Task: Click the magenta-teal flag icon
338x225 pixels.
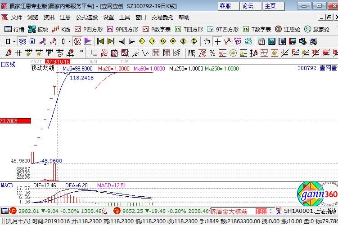Action: click(x=88, y=41)
